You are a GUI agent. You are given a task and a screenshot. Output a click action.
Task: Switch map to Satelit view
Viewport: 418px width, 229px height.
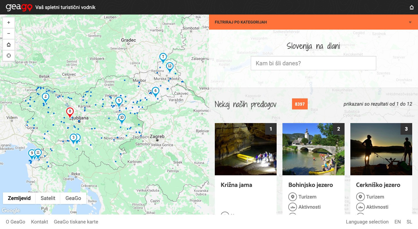(48, 198)
